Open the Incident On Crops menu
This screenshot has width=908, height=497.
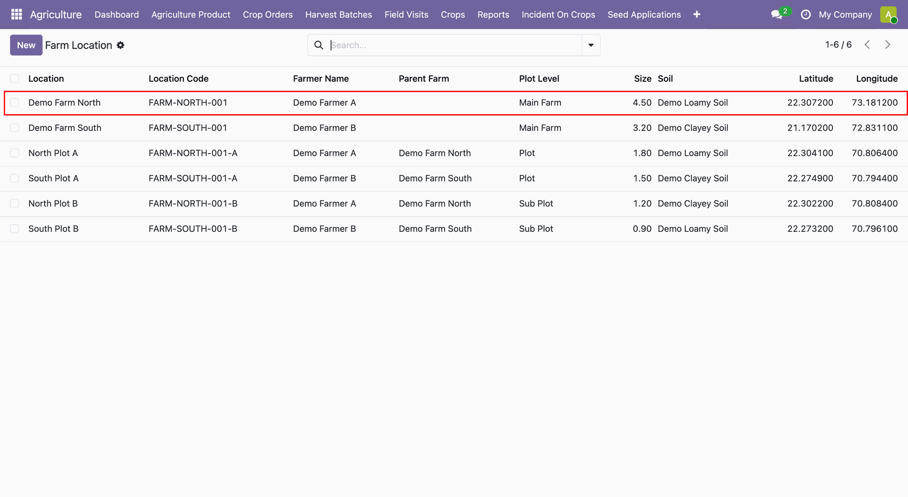[558, 15]
